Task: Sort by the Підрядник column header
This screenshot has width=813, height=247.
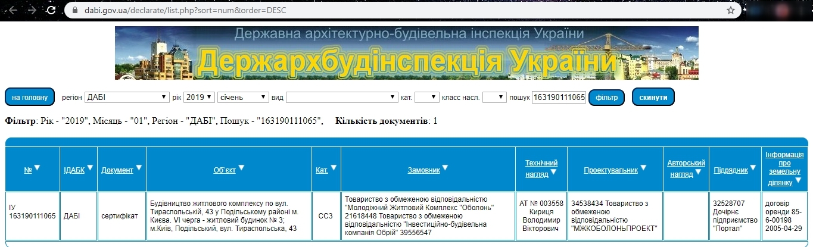Action: [731, 170]
